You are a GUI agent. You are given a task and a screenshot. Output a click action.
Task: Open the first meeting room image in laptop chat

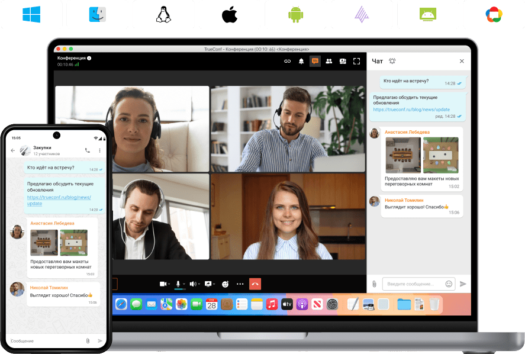pyautogui.click(x=402, y=155)
